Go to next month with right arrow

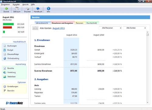pos(37,28)
